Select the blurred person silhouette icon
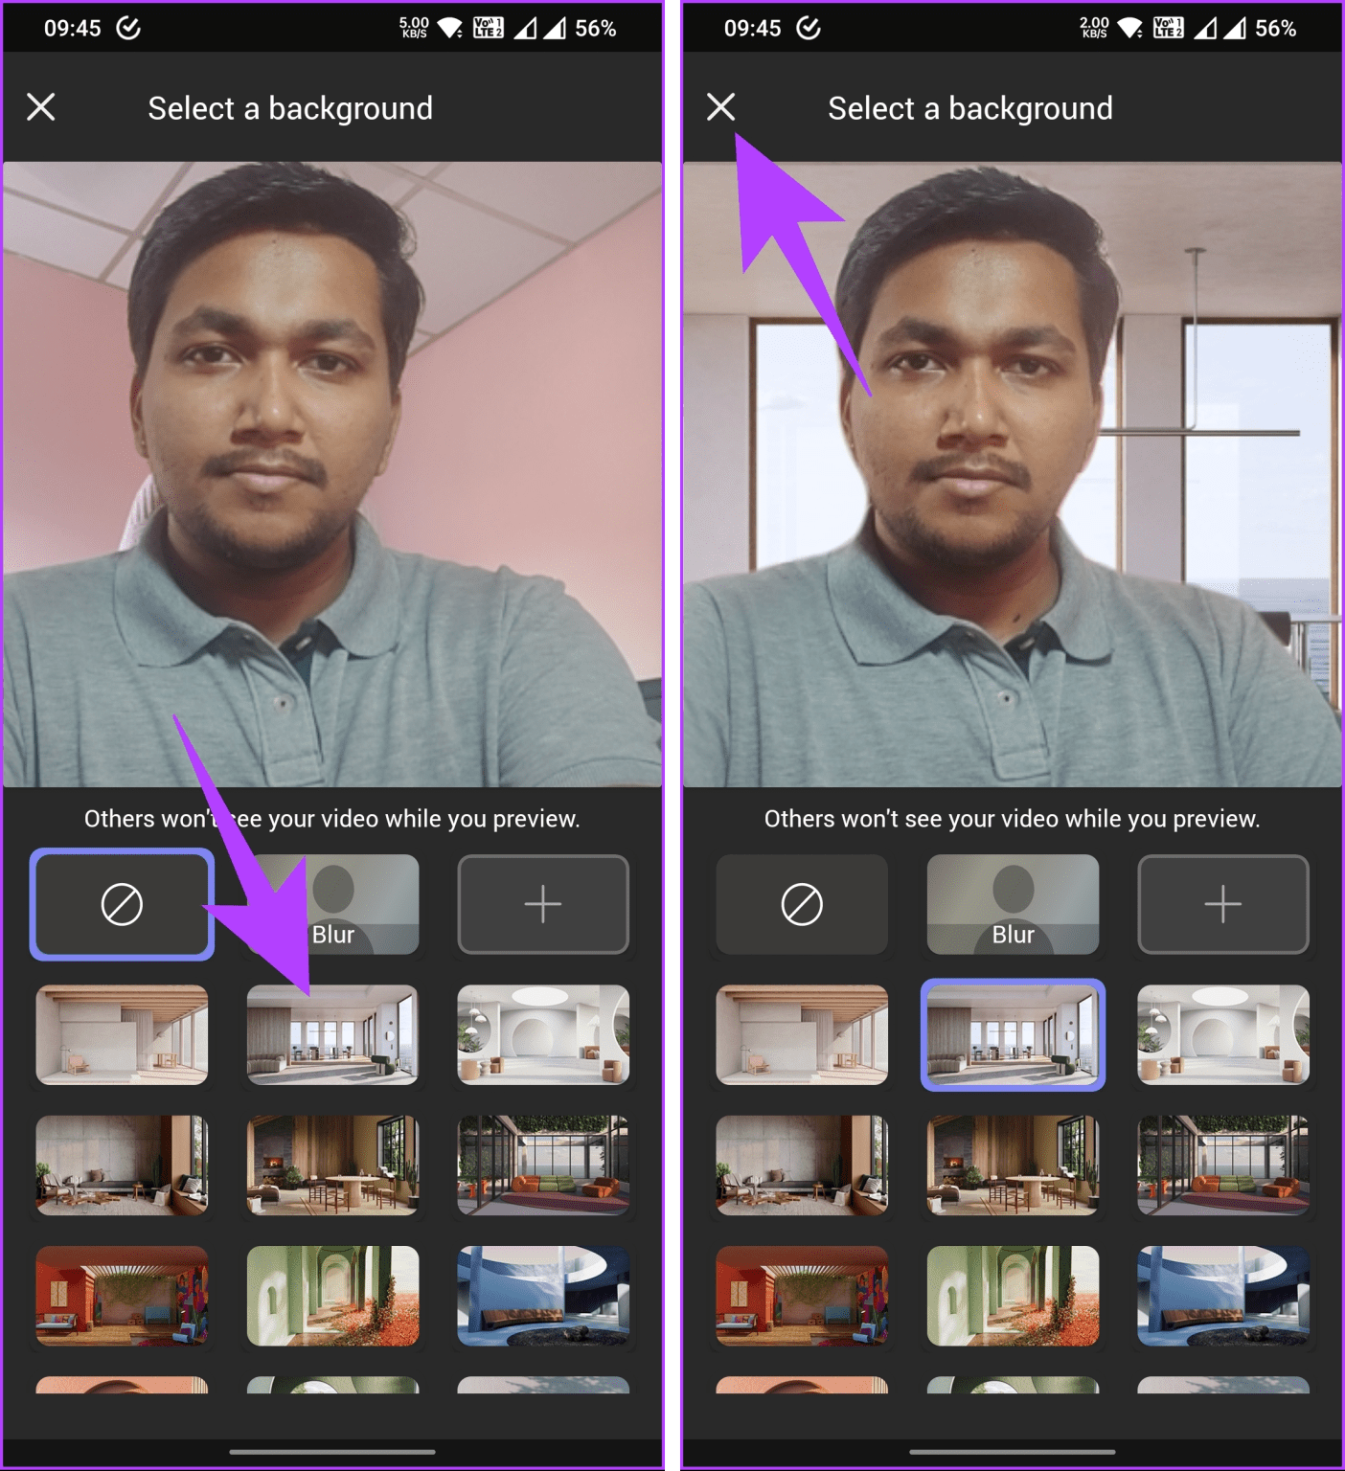 coord(1013,904)
